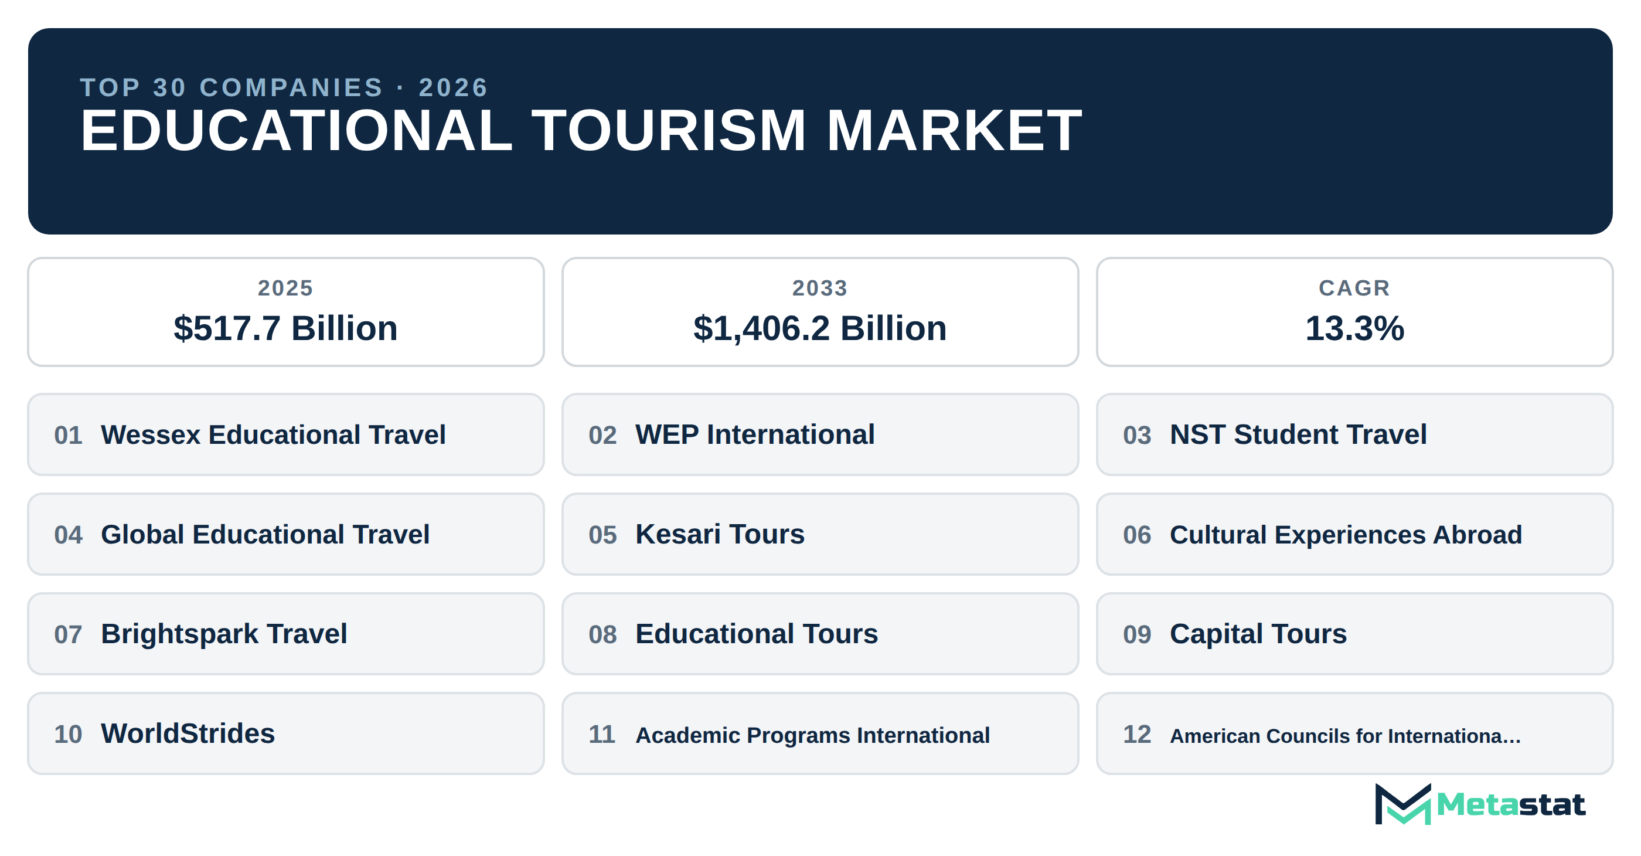Click the Educational Tours entry

pos(820,634)
